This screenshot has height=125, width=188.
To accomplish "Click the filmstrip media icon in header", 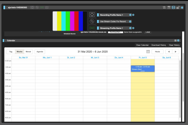I will pyautogui.click(x=173, y=8).
